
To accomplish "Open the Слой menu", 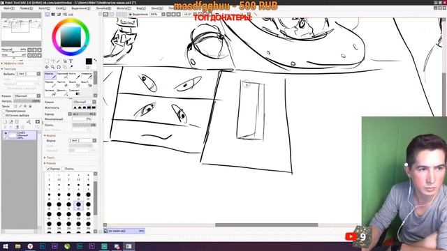I will 61,8.
